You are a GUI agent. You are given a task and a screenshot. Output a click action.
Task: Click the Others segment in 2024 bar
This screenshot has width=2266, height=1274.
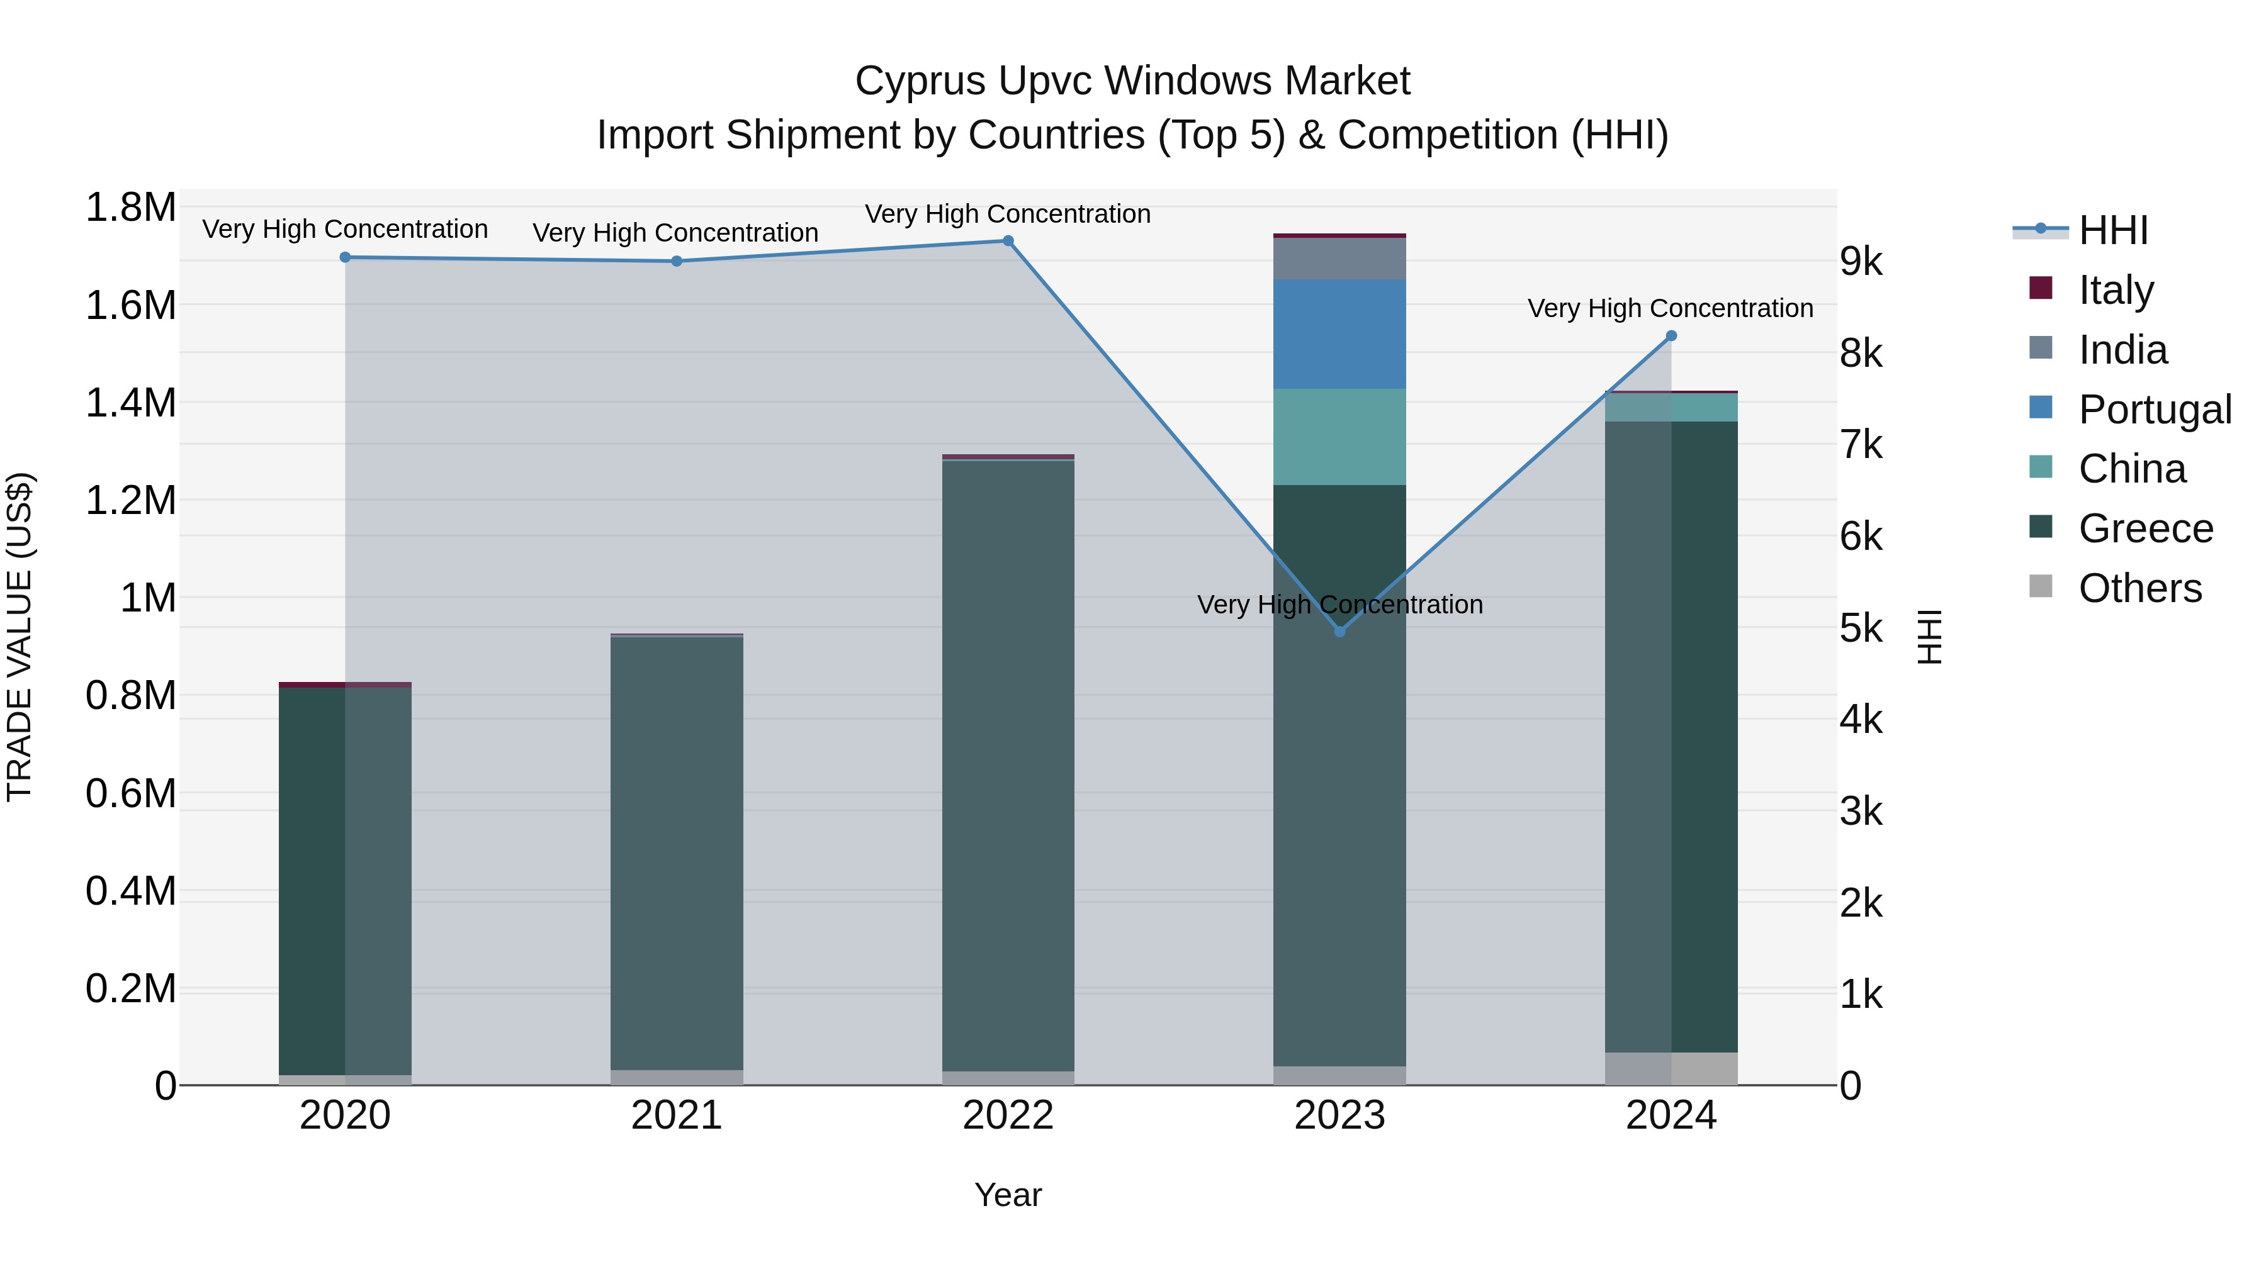click(1671, 1068)
